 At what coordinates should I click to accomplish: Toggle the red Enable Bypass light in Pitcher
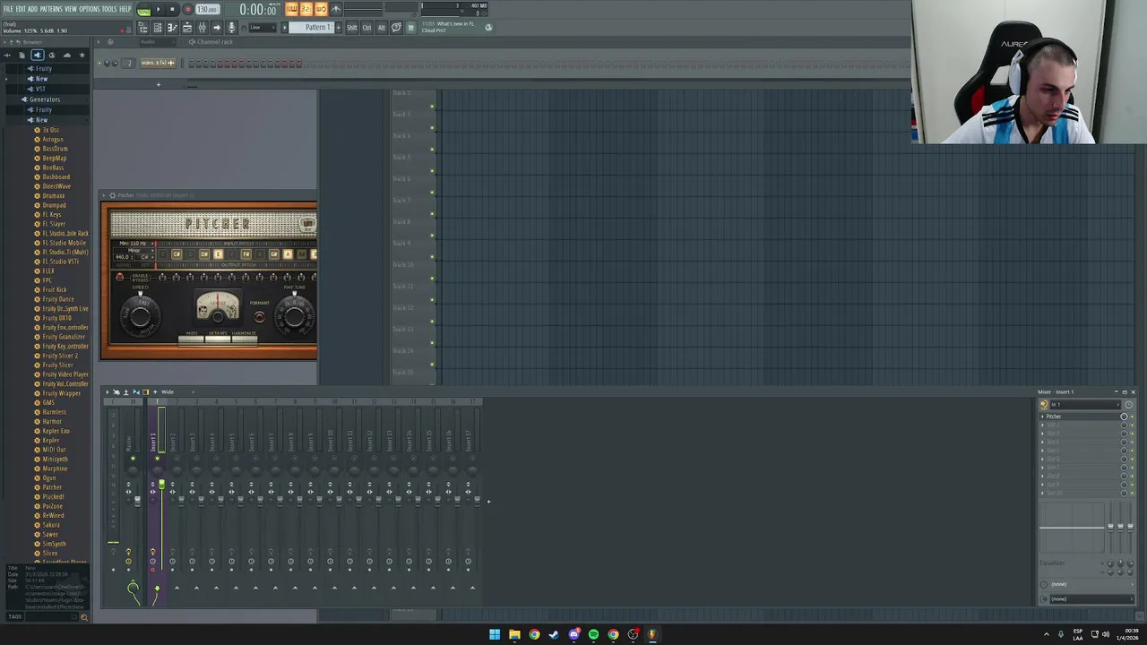click(120, 278)
